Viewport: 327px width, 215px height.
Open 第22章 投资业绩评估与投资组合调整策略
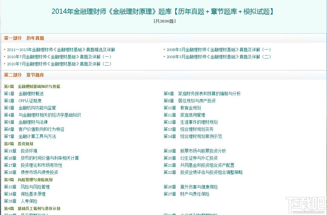(x=203, y=172)
